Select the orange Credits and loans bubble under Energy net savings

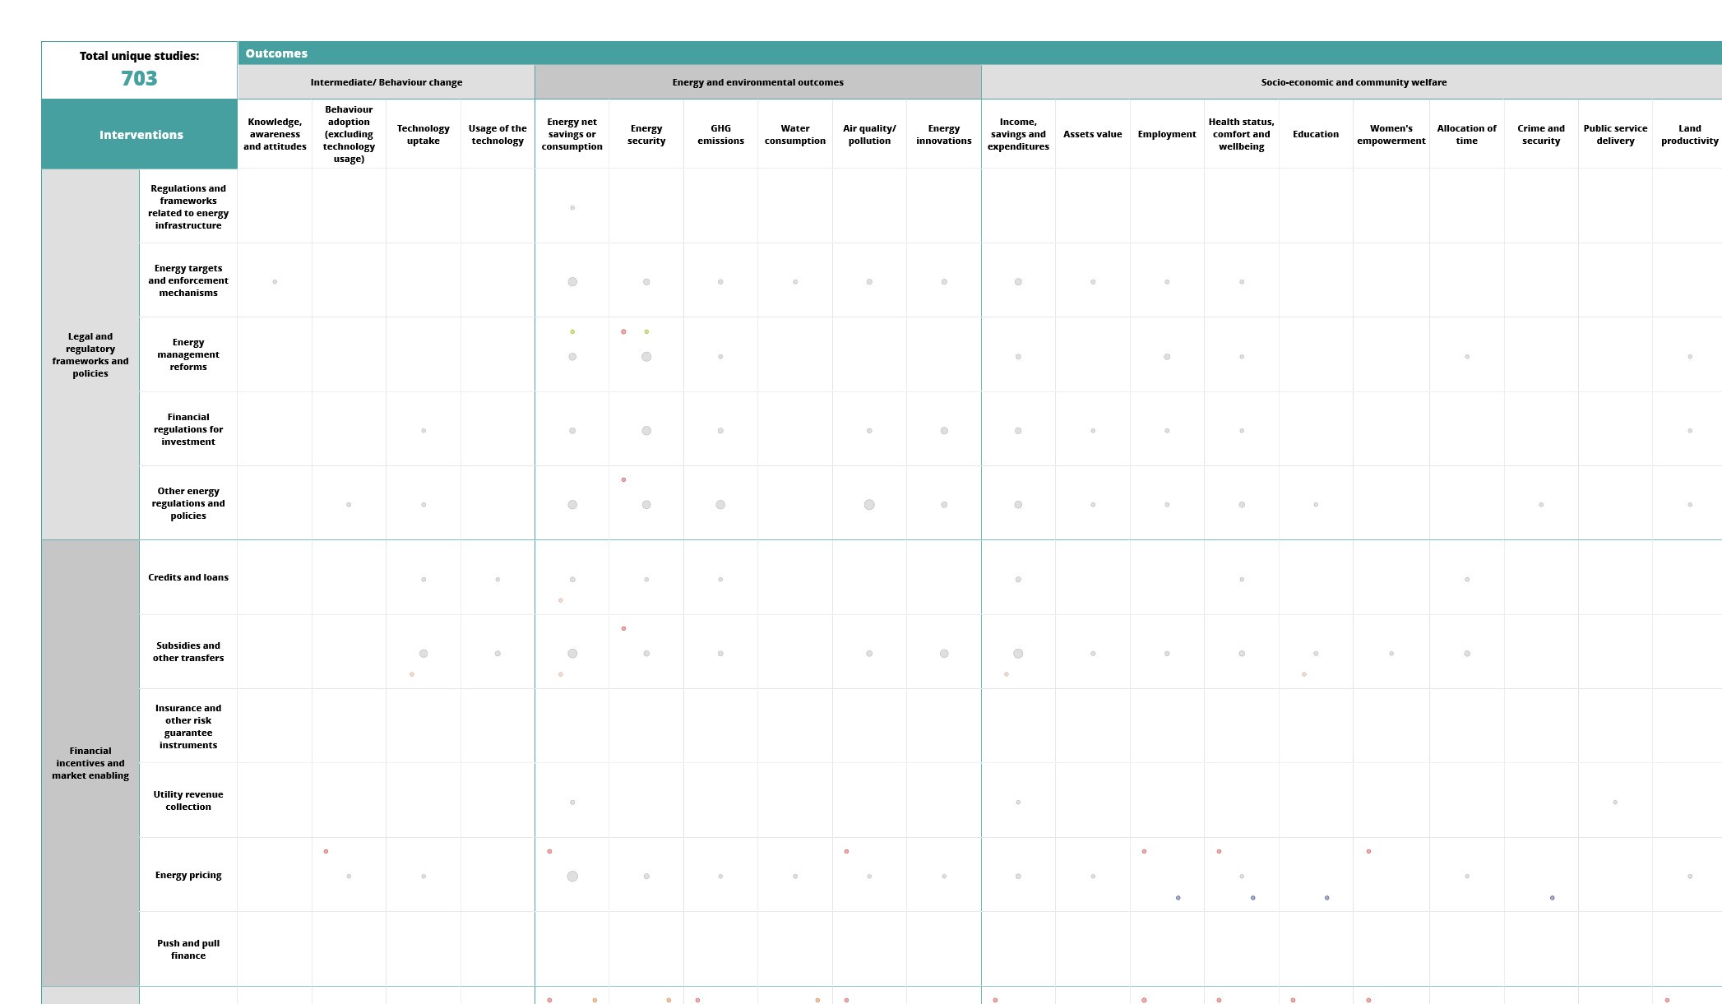(x=561, y=600)
